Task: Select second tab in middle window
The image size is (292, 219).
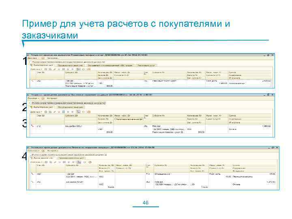Action: pos(70,107)
